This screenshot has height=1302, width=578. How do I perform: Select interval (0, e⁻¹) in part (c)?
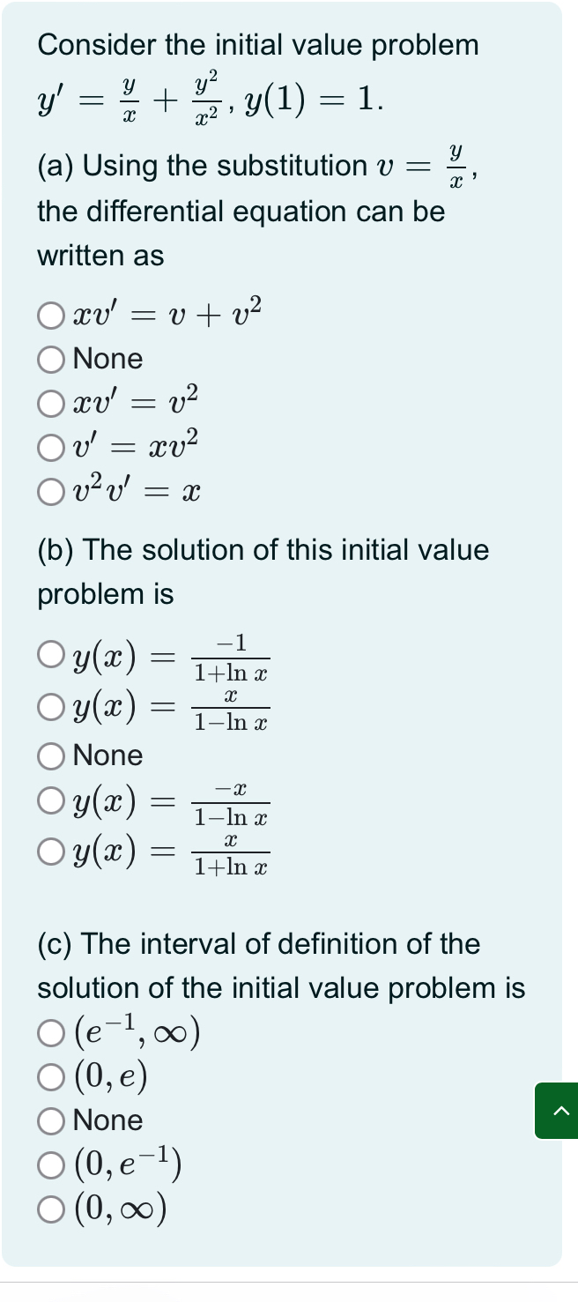point(50,1164)
